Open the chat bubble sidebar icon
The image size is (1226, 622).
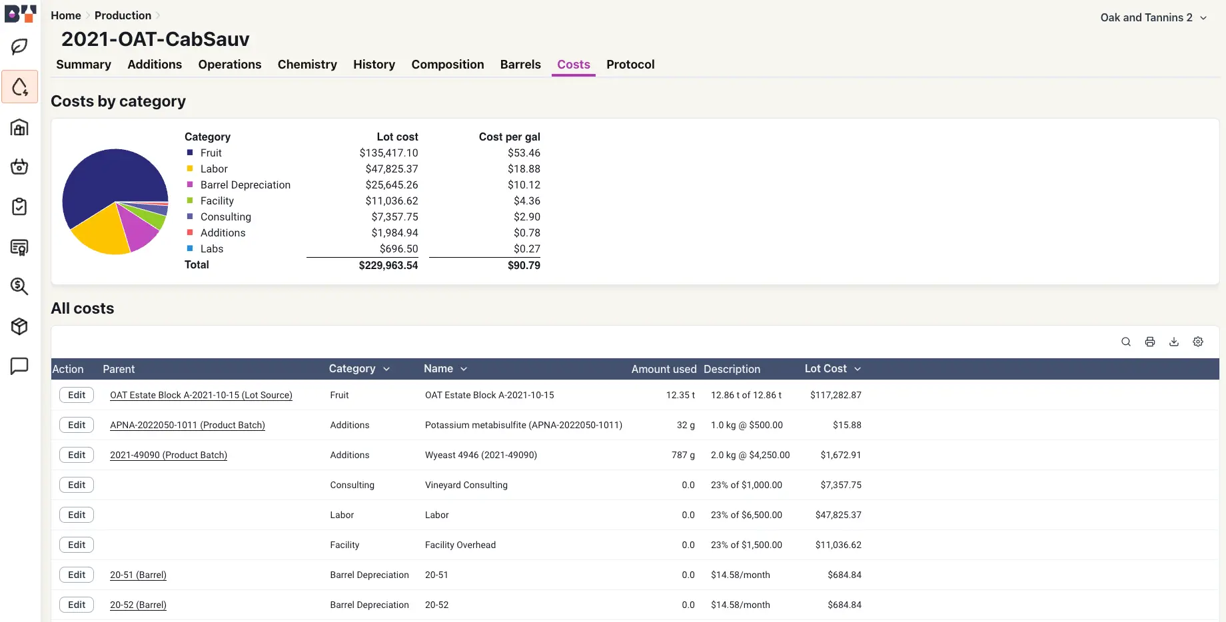(x=19, y=366)
